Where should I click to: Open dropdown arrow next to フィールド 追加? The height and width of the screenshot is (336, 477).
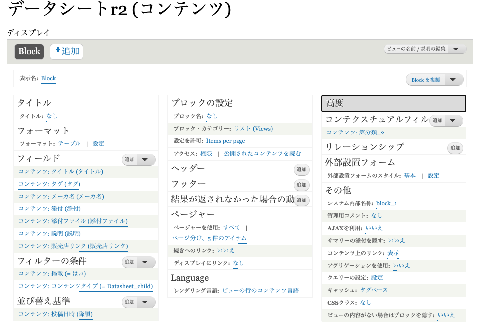pos(145,159)
